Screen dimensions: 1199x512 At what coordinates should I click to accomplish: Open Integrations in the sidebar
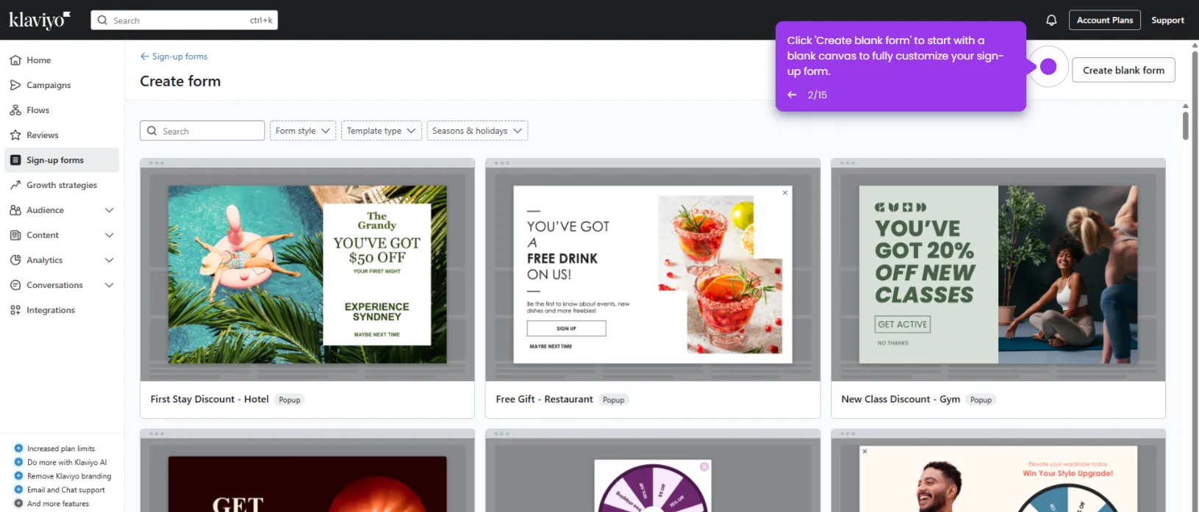point(62,310)
